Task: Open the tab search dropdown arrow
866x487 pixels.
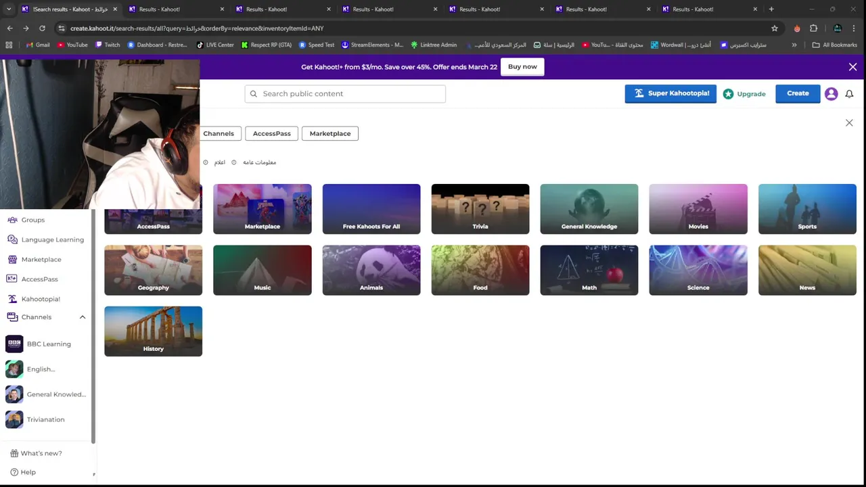Action: pos(9,9)
